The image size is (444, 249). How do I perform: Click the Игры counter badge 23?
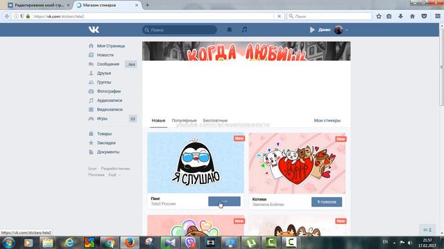pos(133,119)
